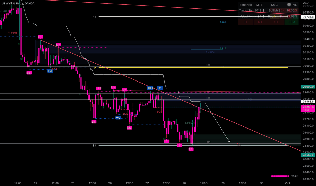Click the Oct date on time axis
Viewport: 316px width, 186px height.
[288, 183]
